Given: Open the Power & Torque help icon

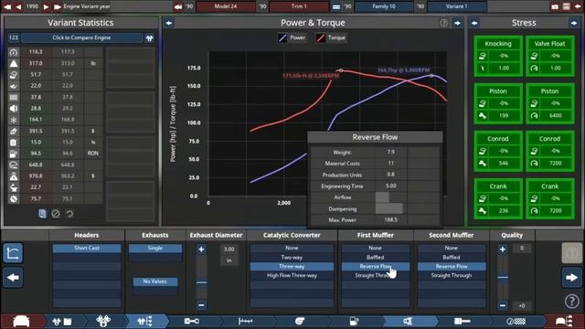Looking at the screenshot, I should [x=443, y=23].
